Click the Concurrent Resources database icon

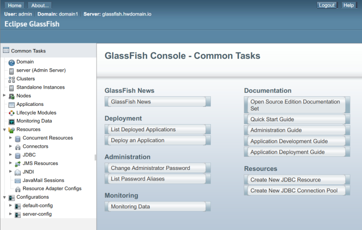17,139
